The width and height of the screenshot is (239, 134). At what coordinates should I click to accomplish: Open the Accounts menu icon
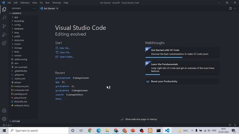tap(4, 111)
